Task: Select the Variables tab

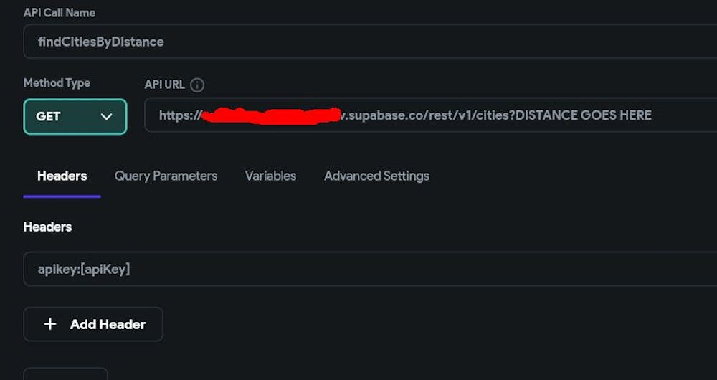Action: point(270,176)
